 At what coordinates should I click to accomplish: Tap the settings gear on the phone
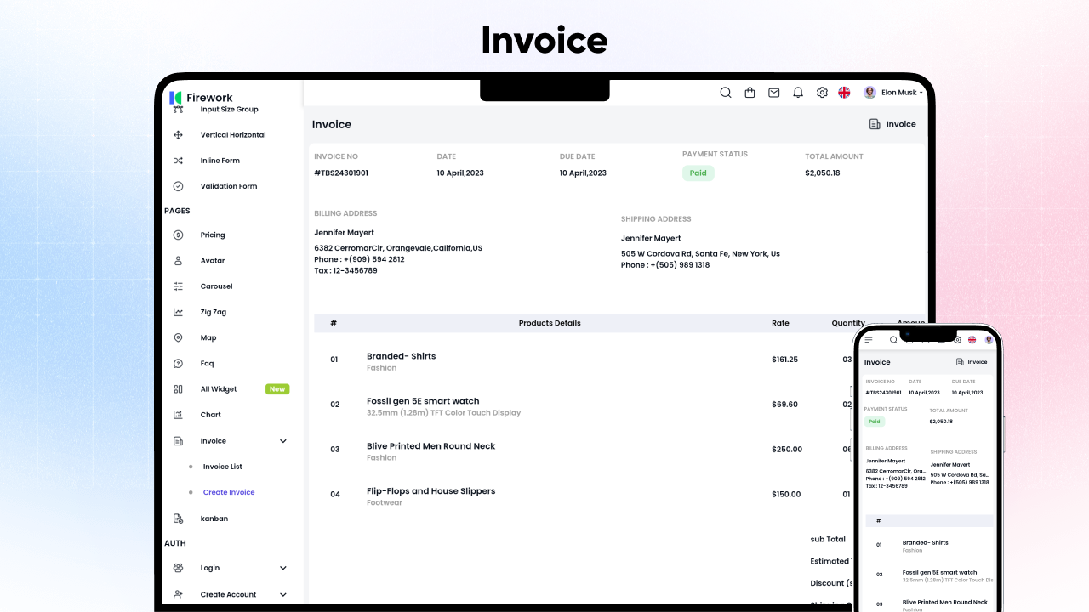tap(957, 340)
